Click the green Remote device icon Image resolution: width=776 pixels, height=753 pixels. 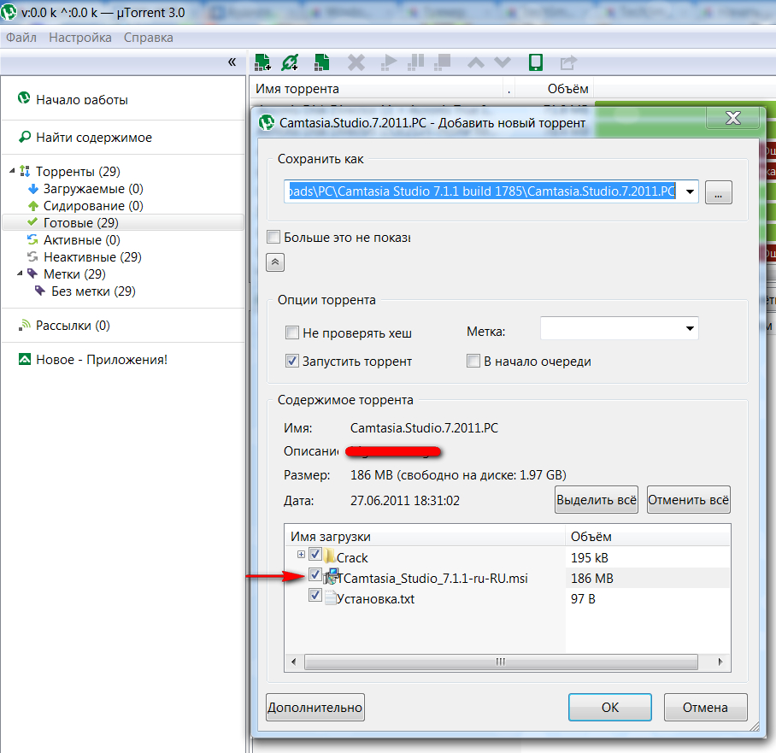(536, 63)
